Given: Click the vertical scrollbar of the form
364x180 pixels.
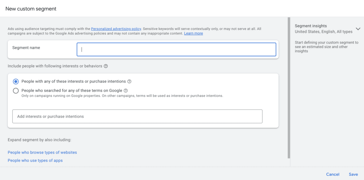Looking at the screenshot, I should 289,88.
